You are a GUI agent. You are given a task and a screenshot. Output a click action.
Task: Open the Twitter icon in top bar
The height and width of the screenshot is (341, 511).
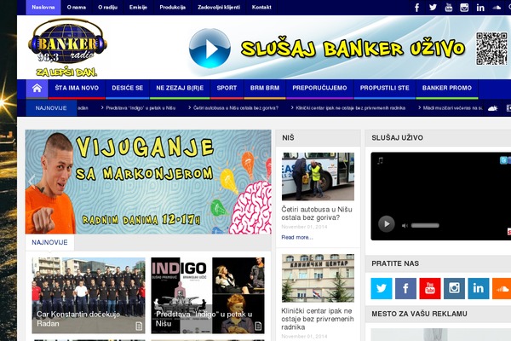433,8
